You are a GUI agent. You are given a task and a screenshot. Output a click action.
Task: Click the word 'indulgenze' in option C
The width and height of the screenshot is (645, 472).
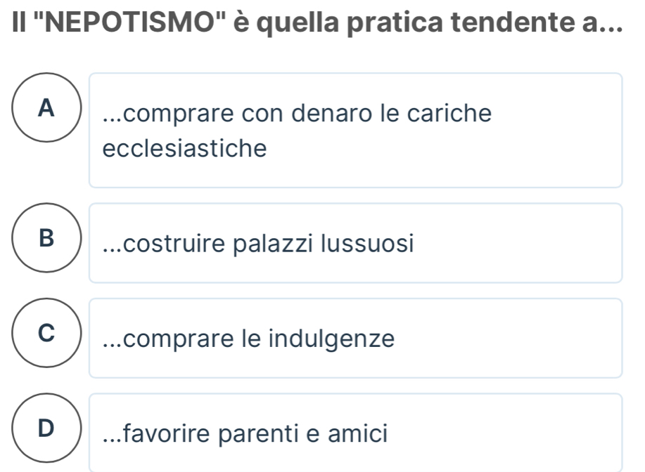point(331,339)
